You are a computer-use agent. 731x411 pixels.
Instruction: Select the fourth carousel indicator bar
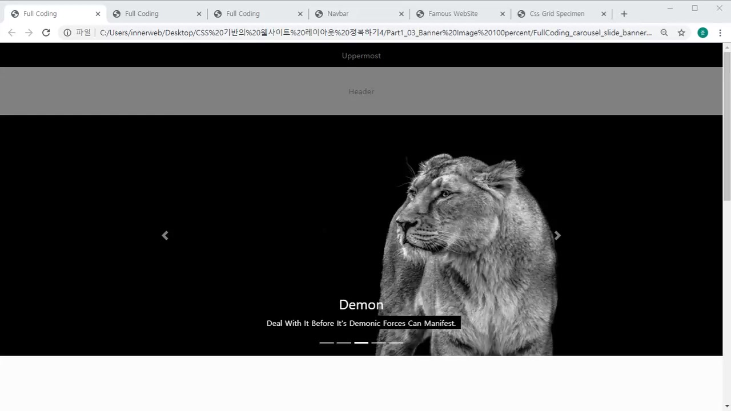pyautogui.click(x=378, y=342)
